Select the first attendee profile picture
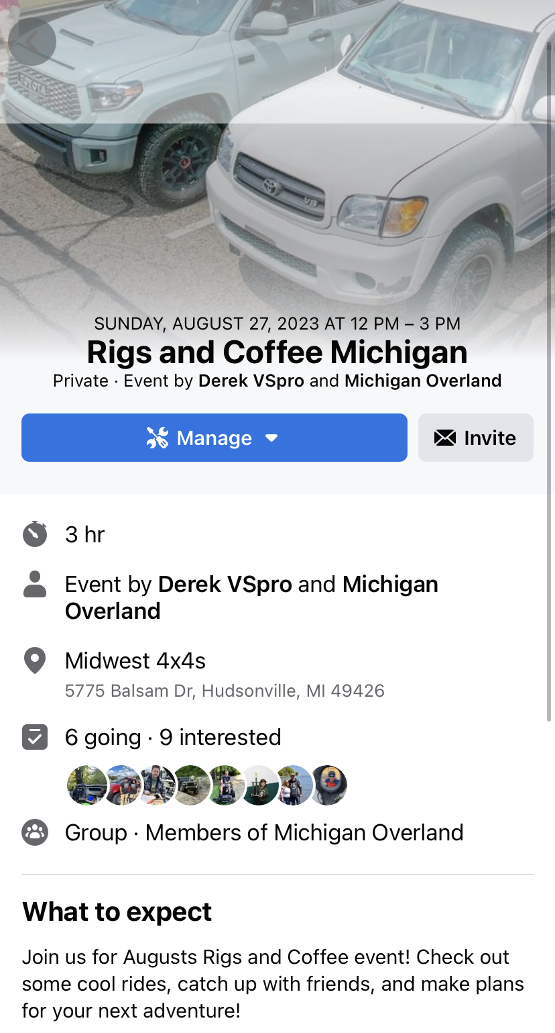 point(87,785)
